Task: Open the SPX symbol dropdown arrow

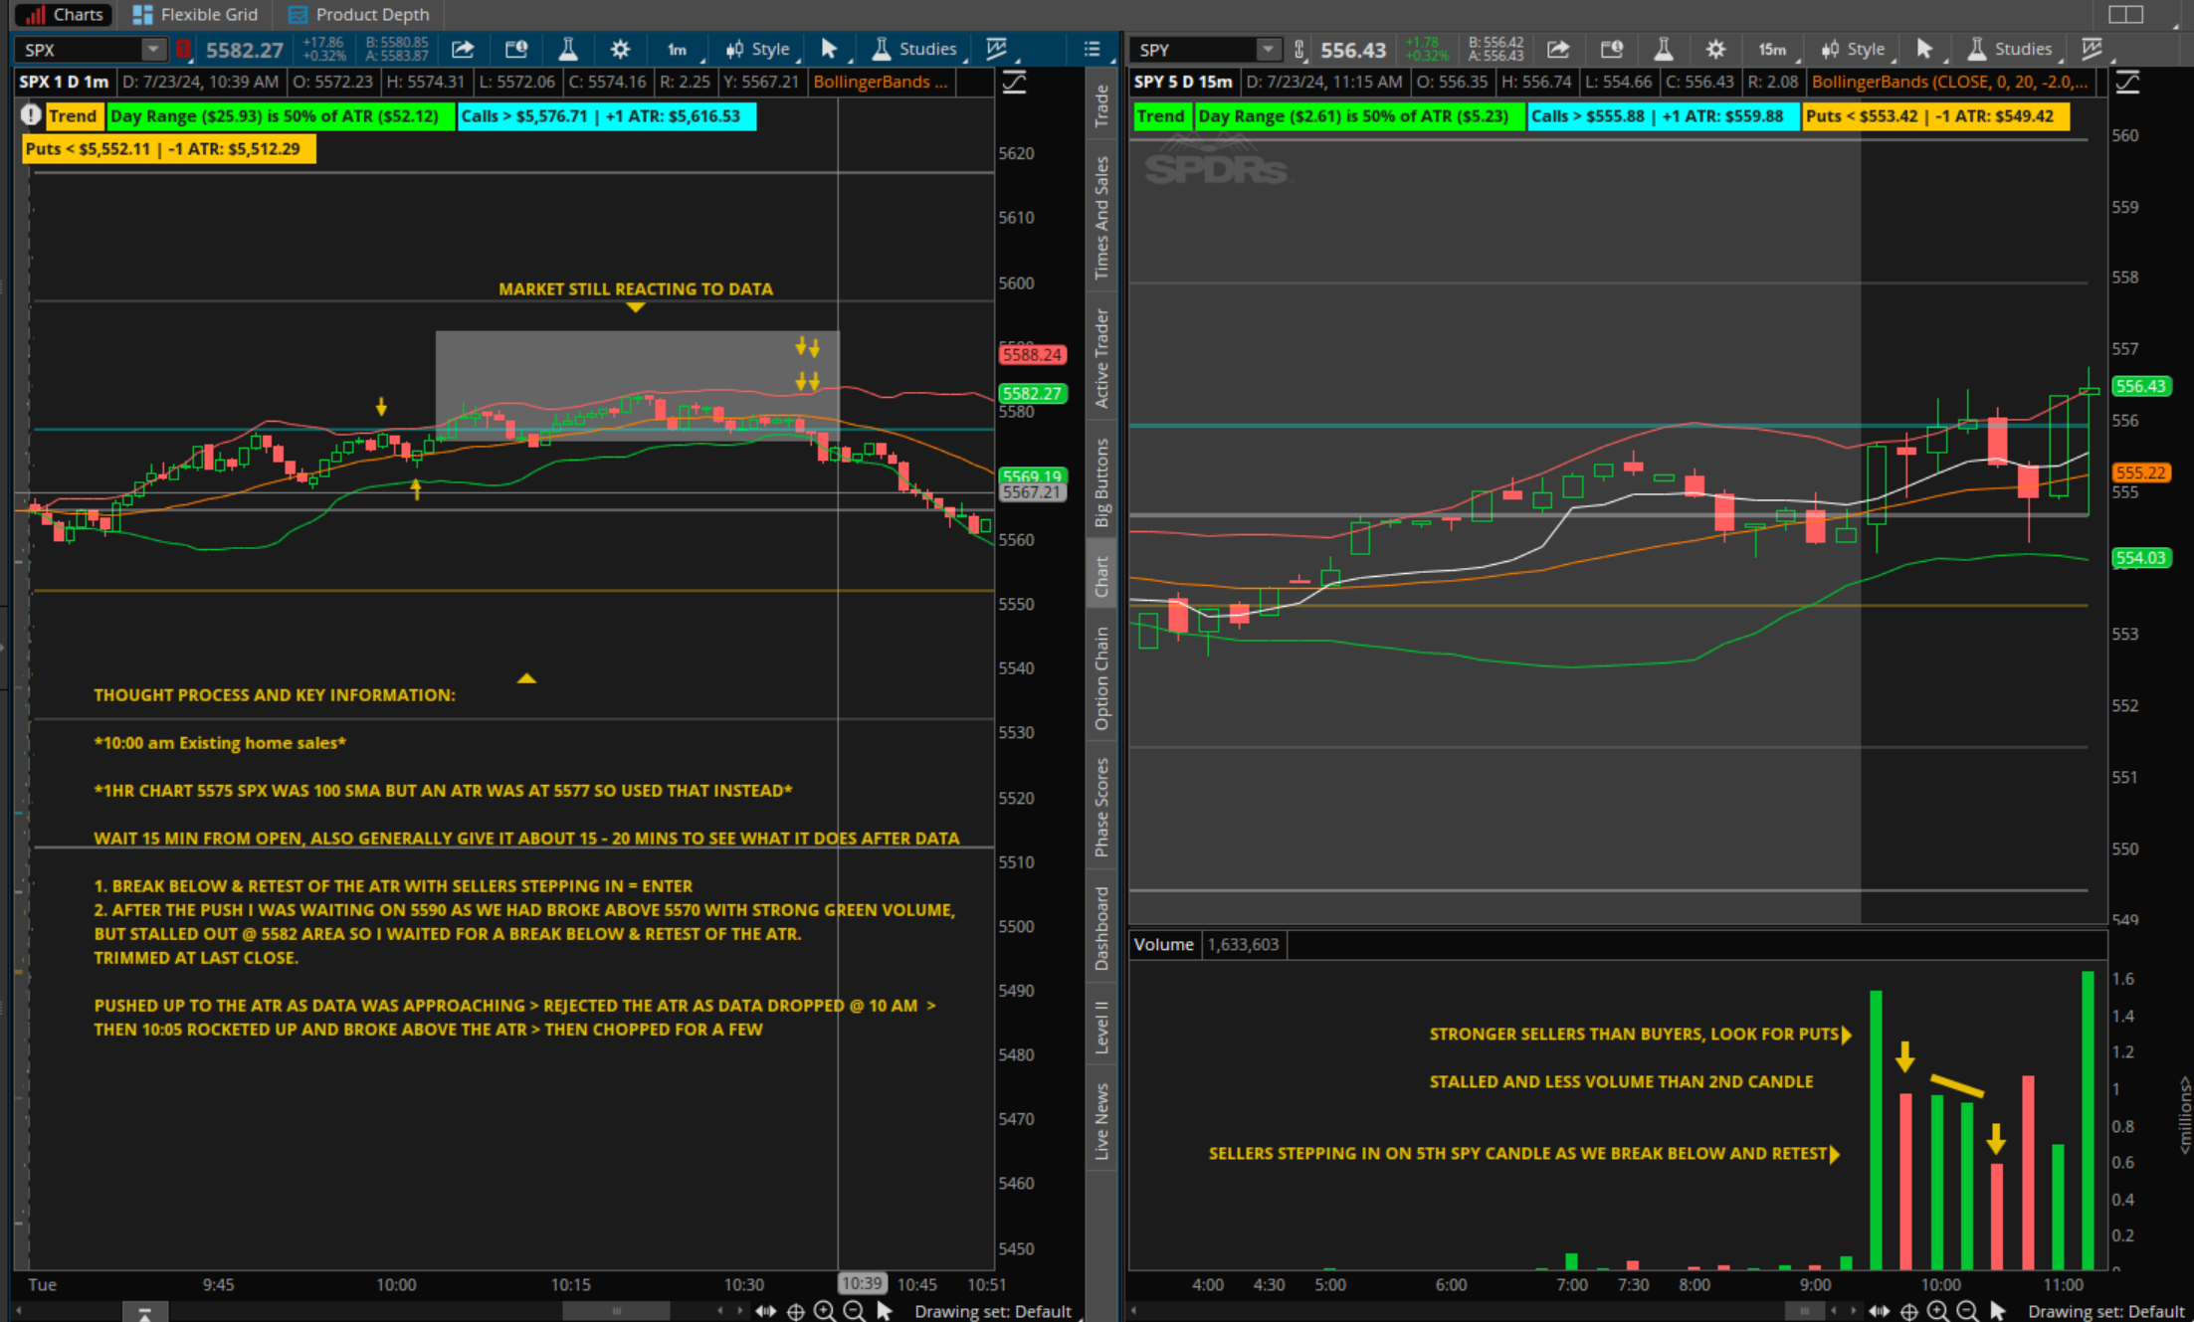Action: pos(152,50)
